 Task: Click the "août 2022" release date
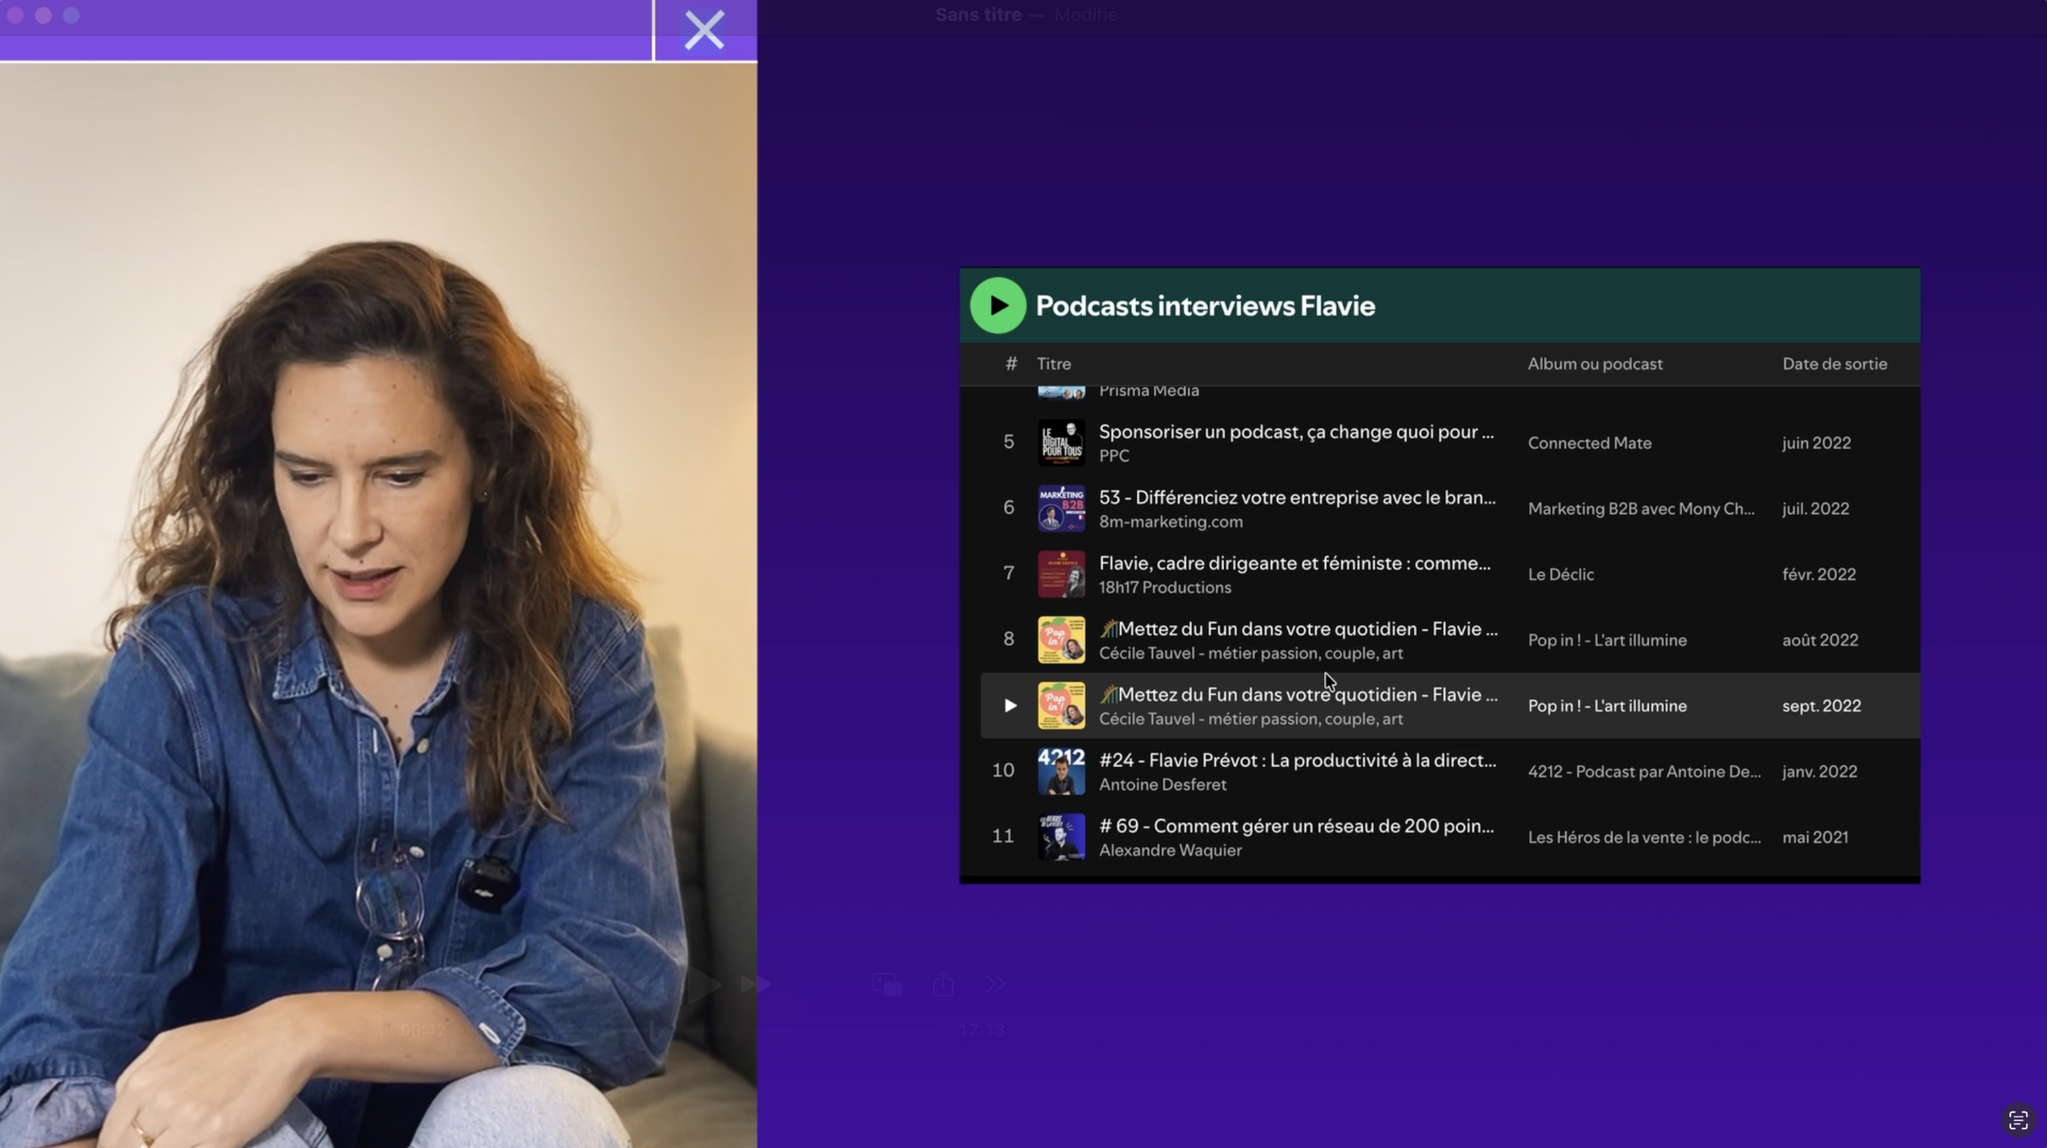pyautogui.click(x=1820, y=640)
